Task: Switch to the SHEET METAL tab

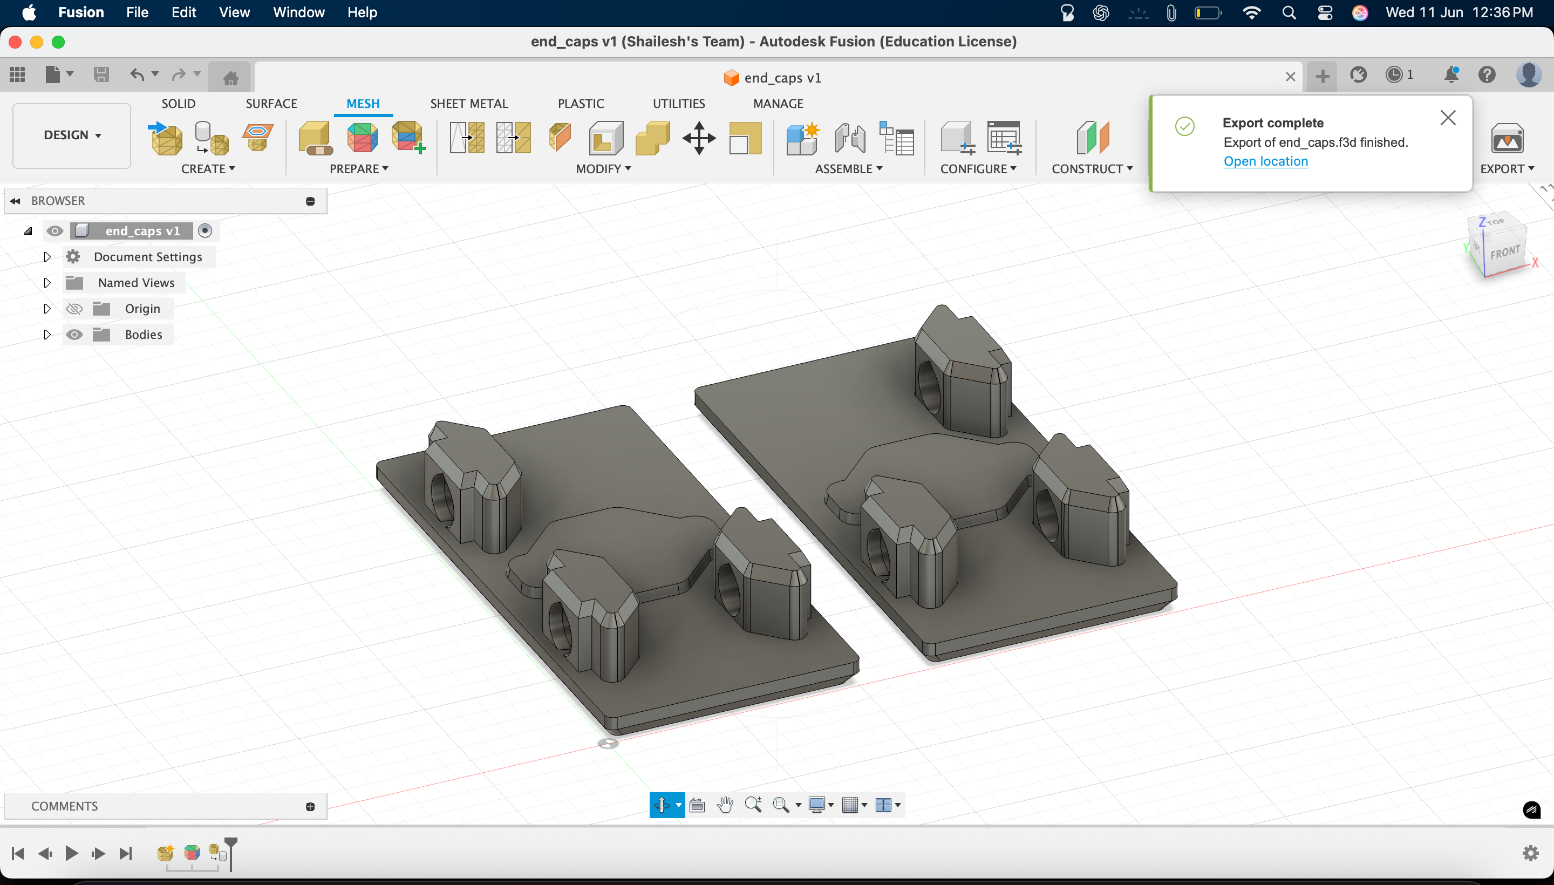Action: (468, 104)
